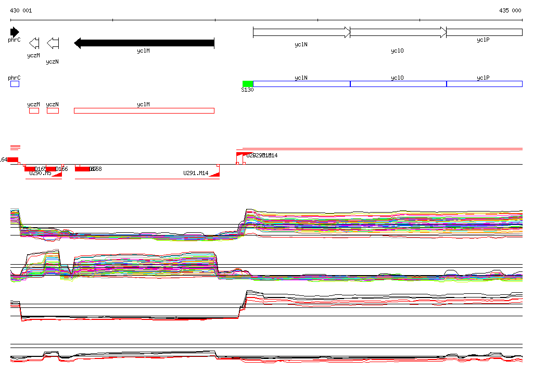Select the red yczM outline box

click(34, 110)
